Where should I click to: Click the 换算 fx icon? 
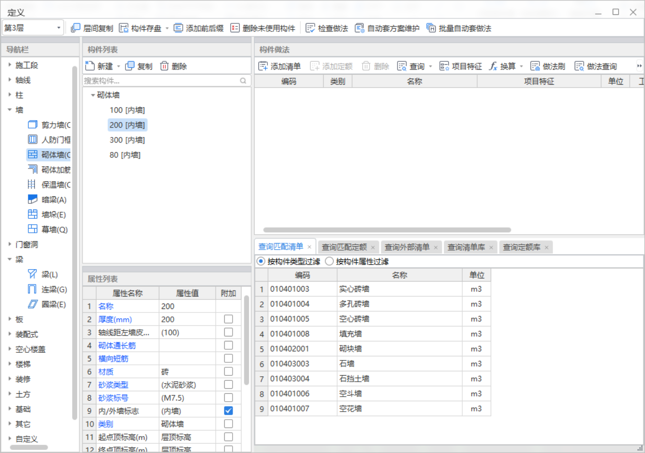(493, 66)
